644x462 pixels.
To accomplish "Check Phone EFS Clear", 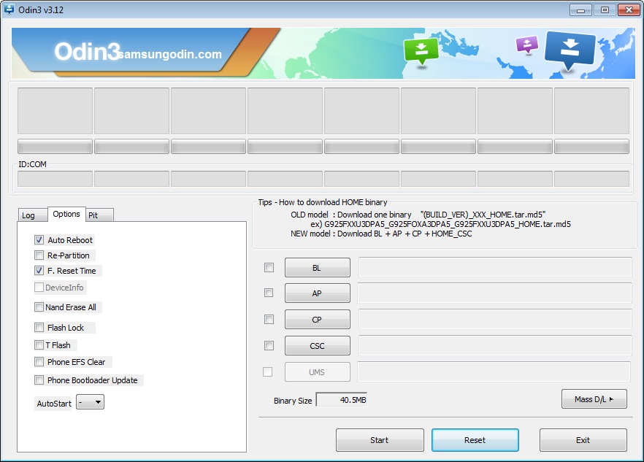I will (x=39, y=362).
